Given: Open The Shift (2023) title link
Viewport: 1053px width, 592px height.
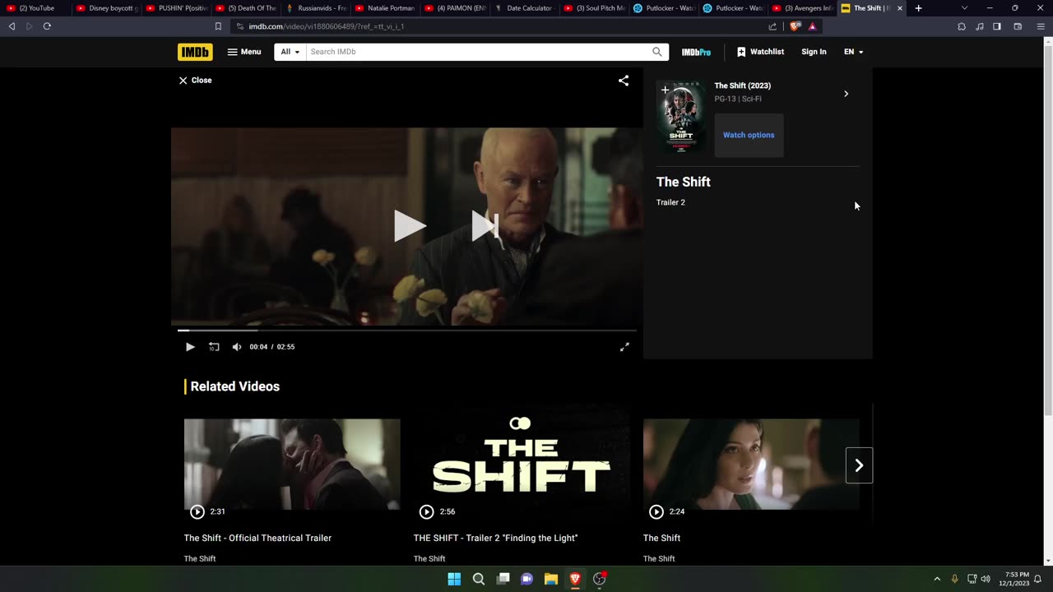Looking at the screenshot, I should pos(742,86).
